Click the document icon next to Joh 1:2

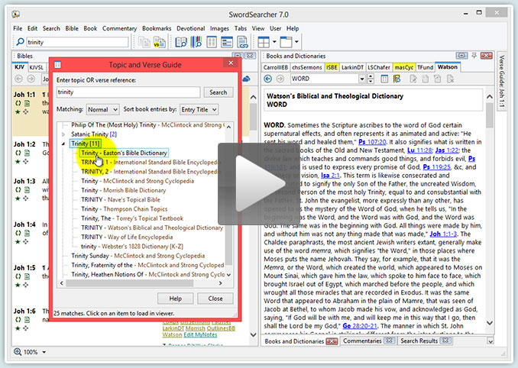click(27, 153)
